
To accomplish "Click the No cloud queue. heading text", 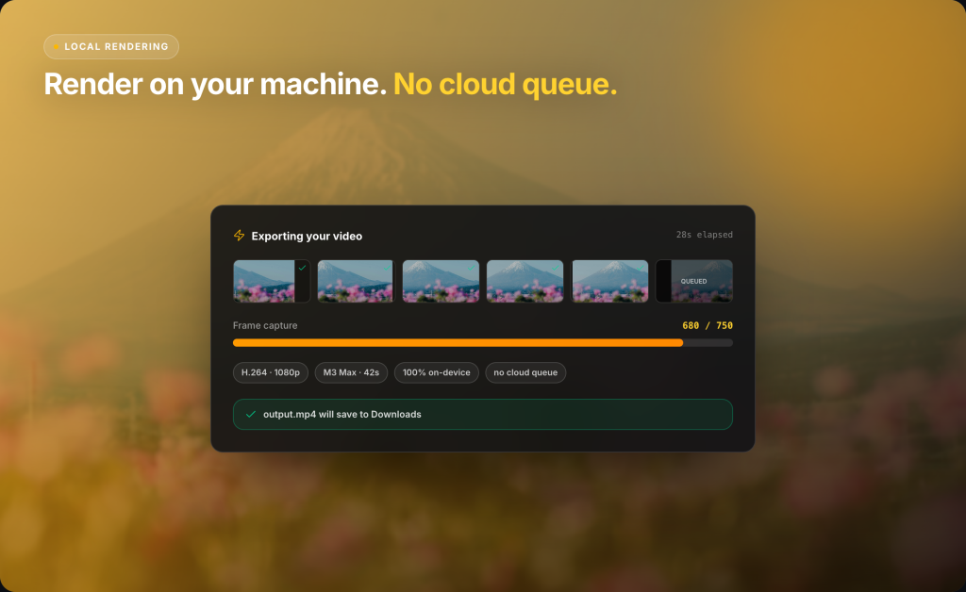I will [506, 84].
